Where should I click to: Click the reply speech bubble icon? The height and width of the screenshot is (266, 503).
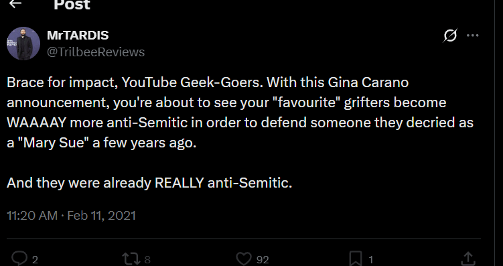pos(19,259)
